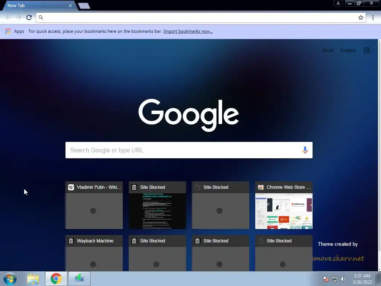The height and width of the screenshot is (286, 381).
Task: Click the address bar field
Action: click(201, 18)
